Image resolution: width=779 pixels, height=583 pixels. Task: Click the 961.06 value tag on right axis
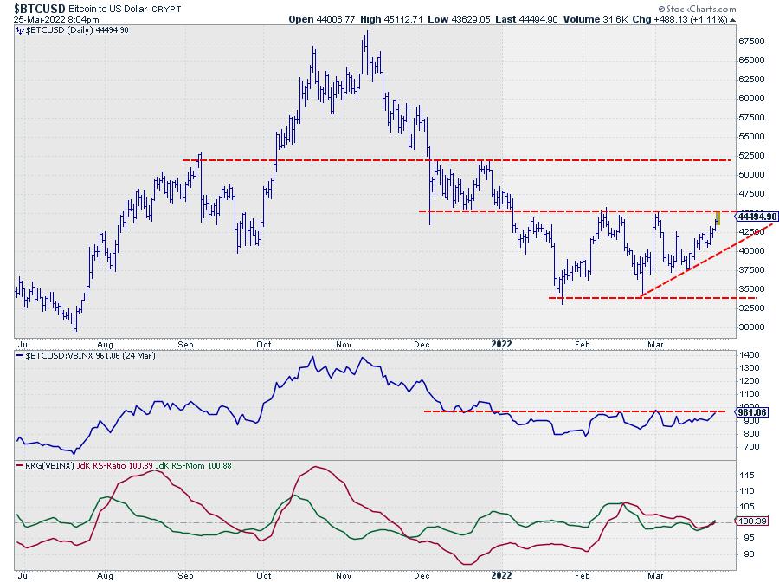[750, 412]
